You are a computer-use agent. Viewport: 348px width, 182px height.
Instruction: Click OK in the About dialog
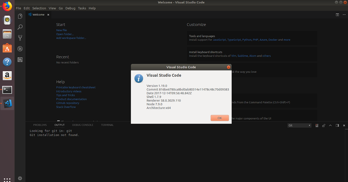[x=220, y=118]
